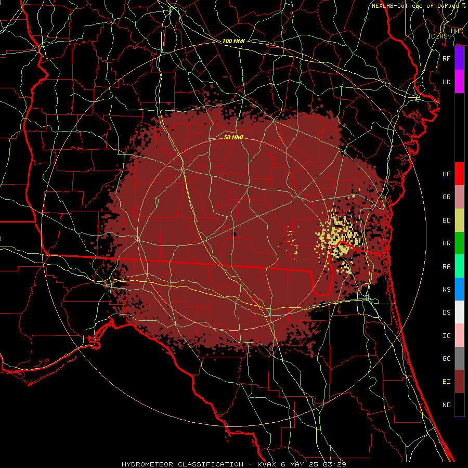
Task: Click the DS legend label
Action: click(447, 313)
